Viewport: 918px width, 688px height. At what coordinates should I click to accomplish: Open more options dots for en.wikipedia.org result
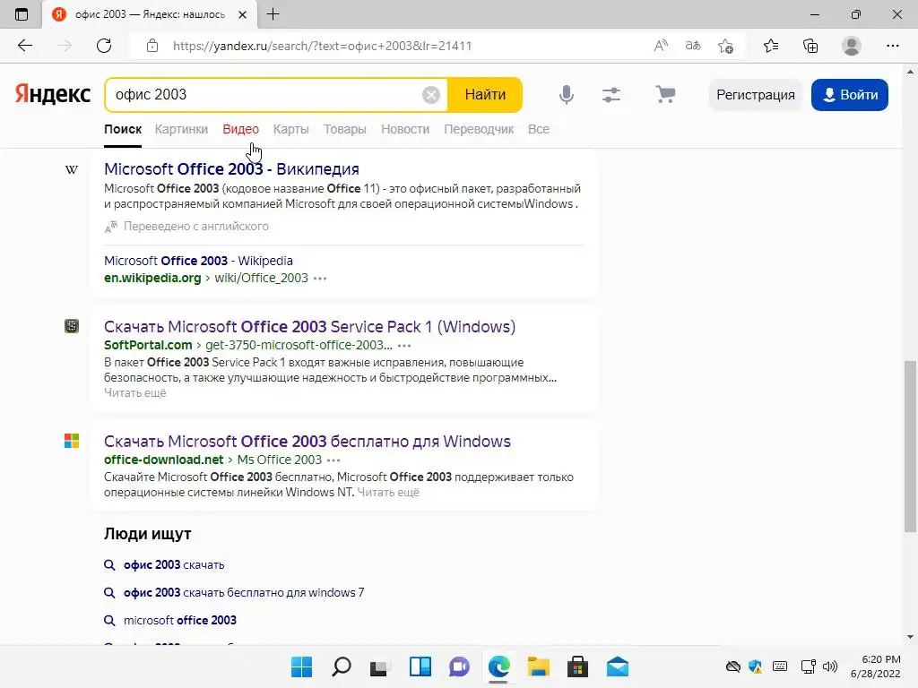320,279
